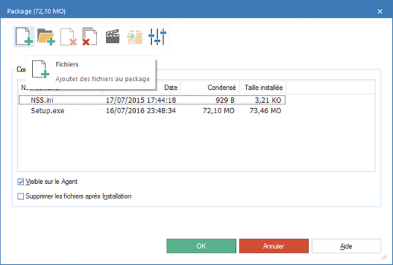Click the add files toolbar icon
This screenshot has width=393, height=265.
pos(24,37)
